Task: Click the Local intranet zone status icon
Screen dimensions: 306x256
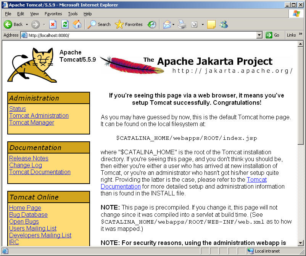Action: coord(250,251)
